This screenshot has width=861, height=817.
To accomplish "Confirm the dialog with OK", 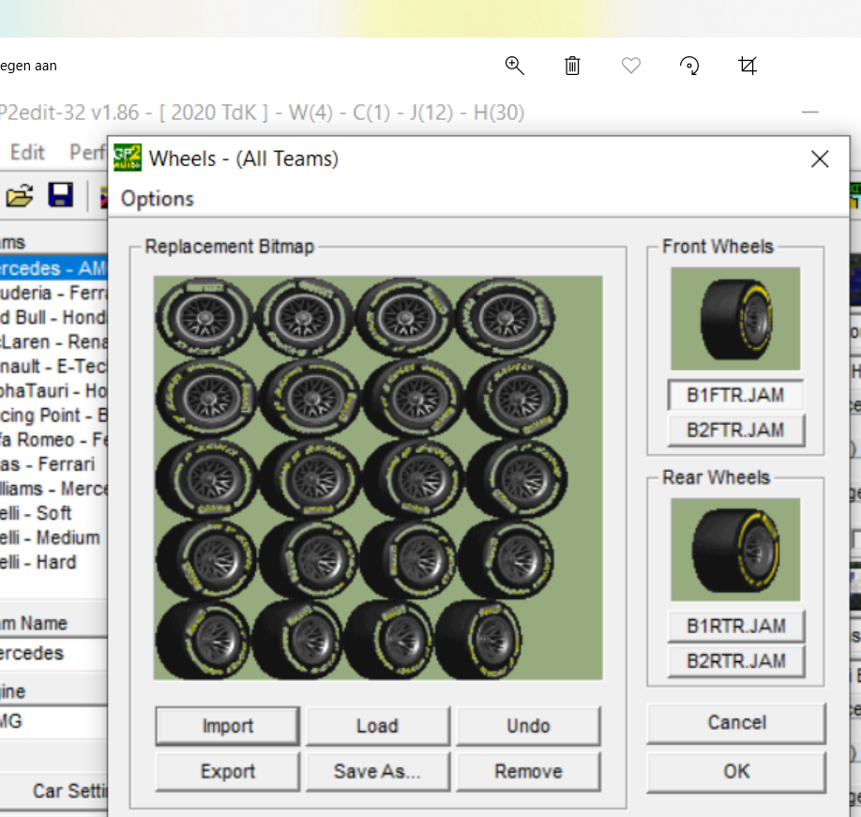I will pos(736,770).
